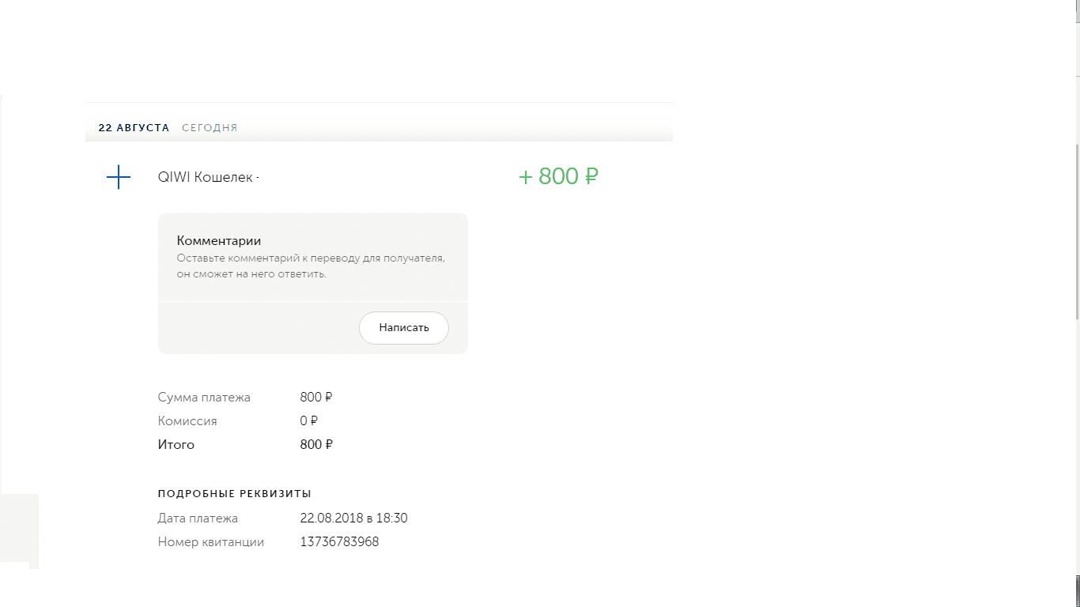Click the 22 АВГУСТА date header
The height and width of the screenshot is (607, 1080).
[x=134, y=127]
